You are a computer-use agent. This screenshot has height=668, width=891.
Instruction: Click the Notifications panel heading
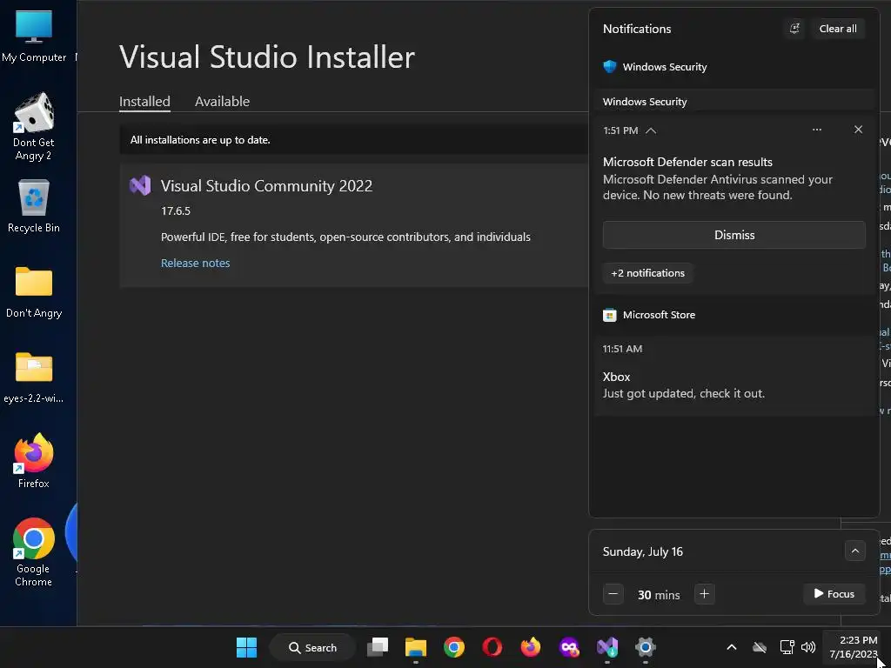click(x=637, y=29)
